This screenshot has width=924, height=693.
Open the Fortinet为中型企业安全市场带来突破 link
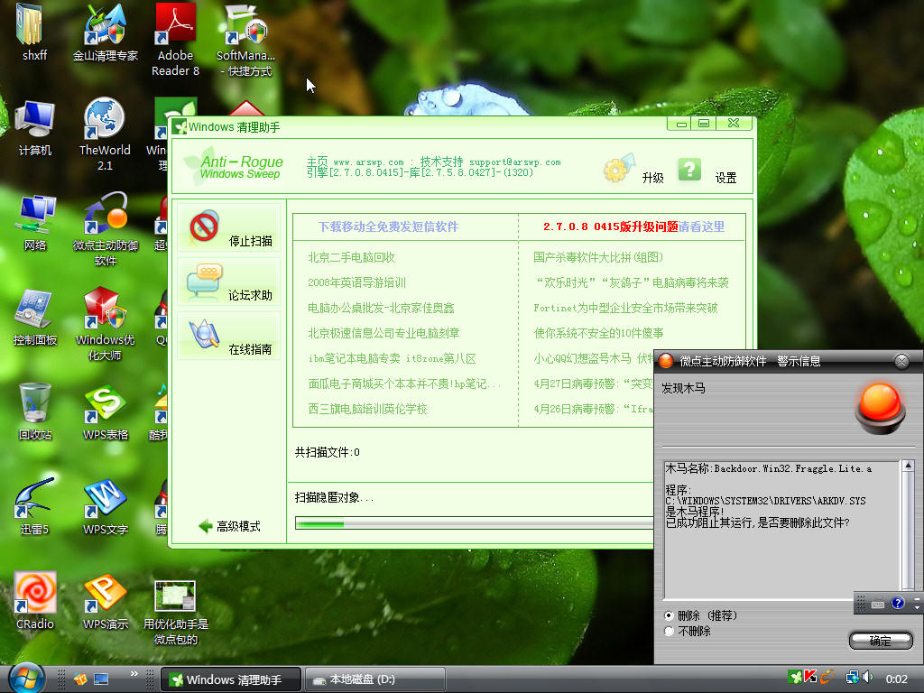click(625, 309)
